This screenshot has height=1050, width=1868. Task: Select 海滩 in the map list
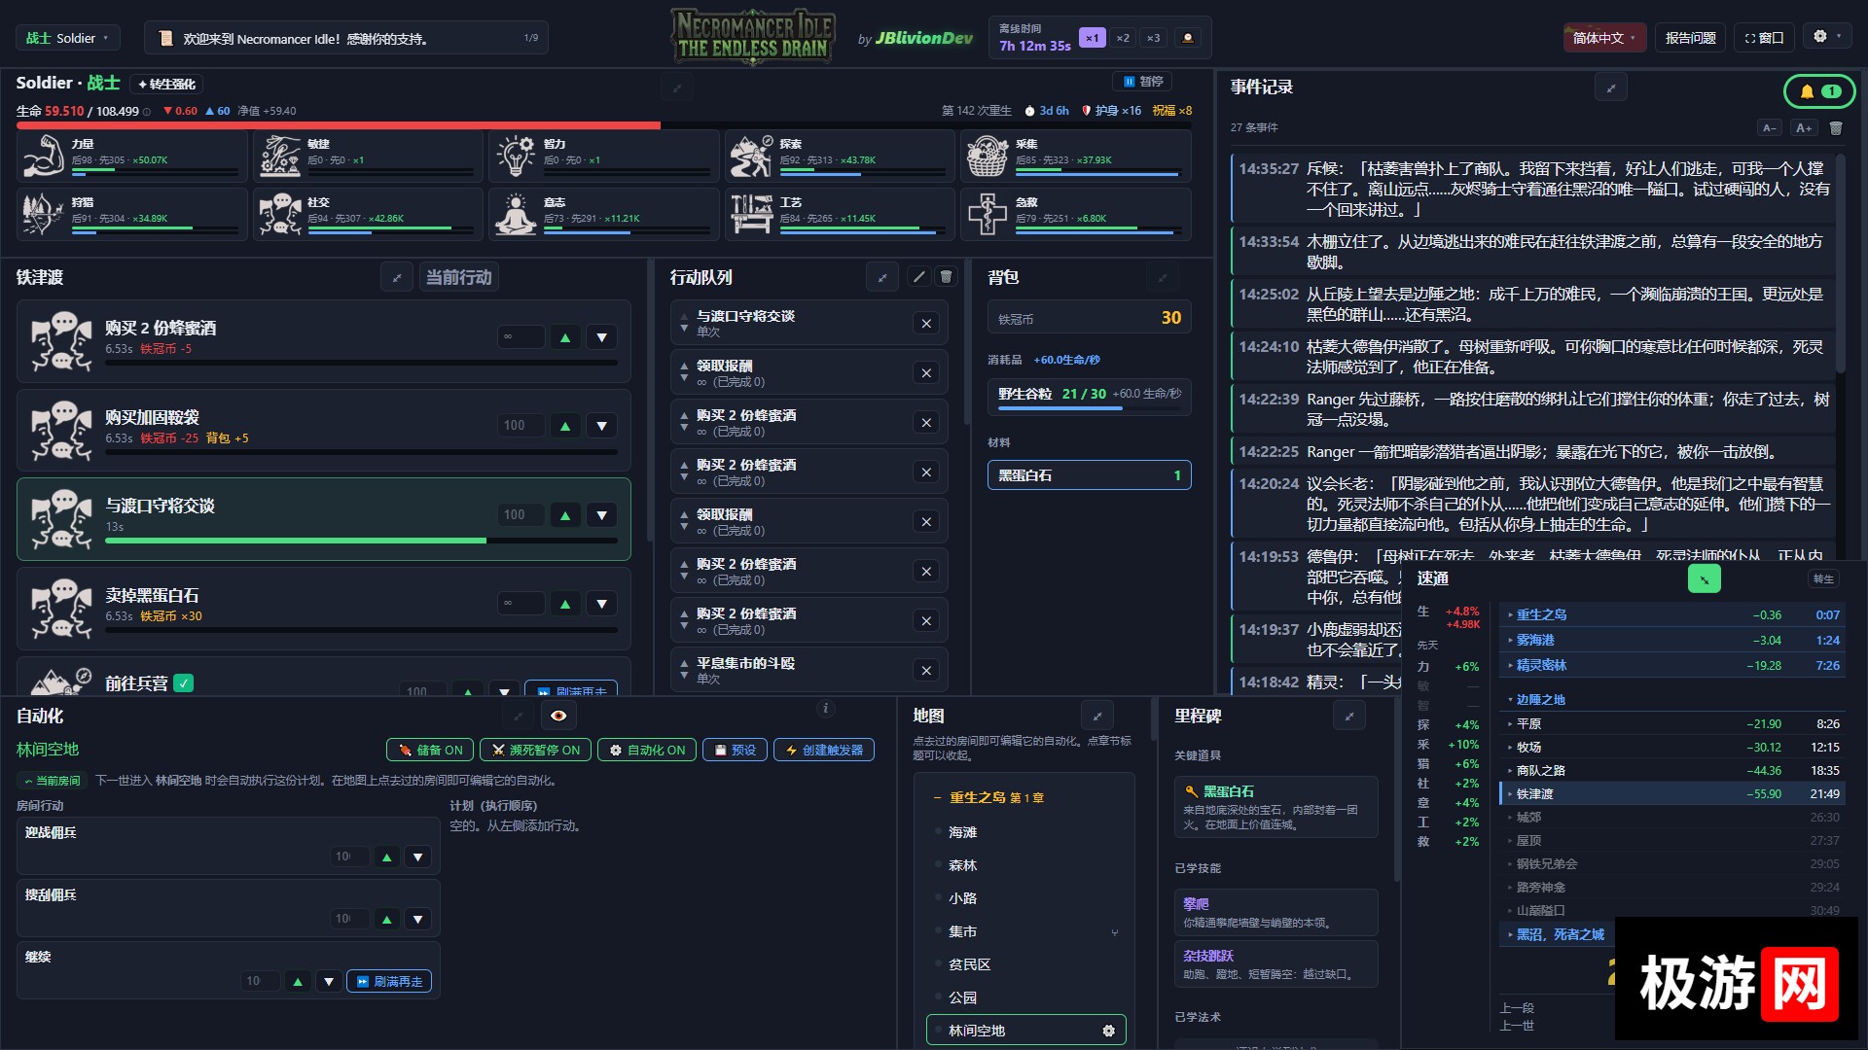(x=1026, y=832)
